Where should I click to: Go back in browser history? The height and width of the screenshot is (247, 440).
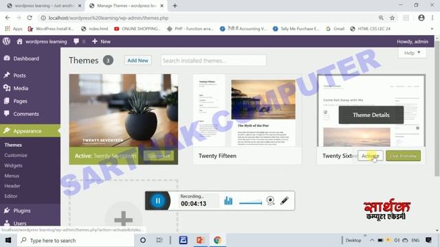click(8, 18)
